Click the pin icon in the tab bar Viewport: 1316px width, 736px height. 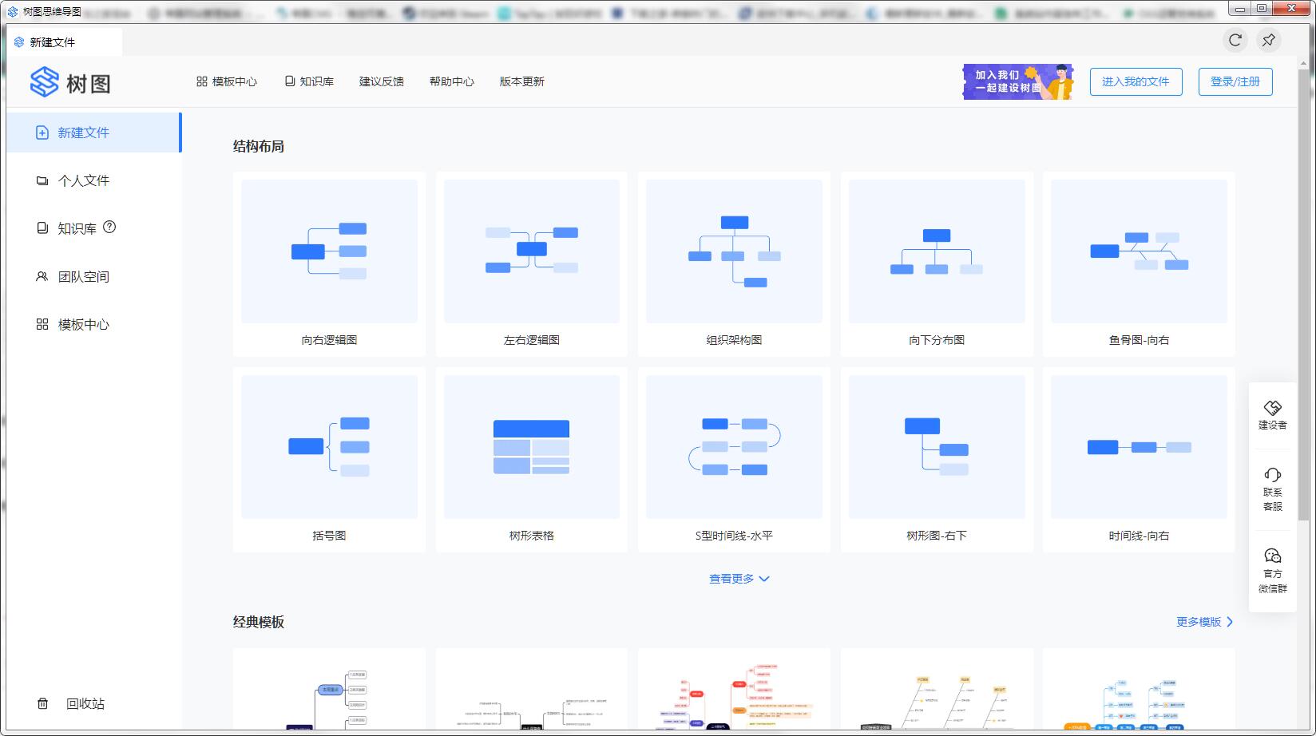(1268, 41)
